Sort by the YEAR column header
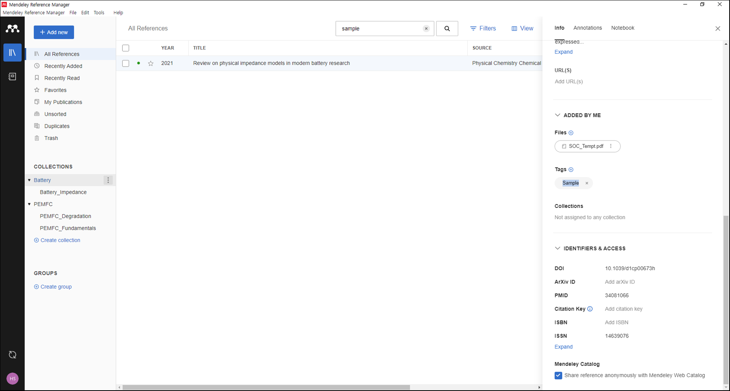Viewport: 730px width, 391px height. point(168,48)
